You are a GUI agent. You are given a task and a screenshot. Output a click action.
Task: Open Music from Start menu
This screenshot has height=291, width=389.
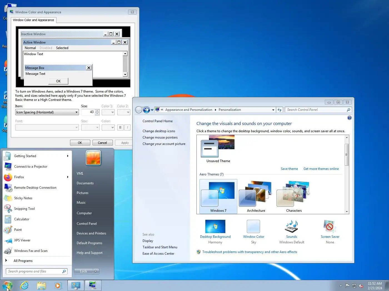81,203
